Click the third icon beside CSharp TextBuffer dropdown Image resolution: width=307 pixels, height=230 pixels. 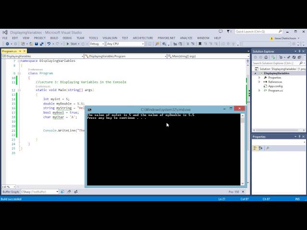(x=76, y=192)
